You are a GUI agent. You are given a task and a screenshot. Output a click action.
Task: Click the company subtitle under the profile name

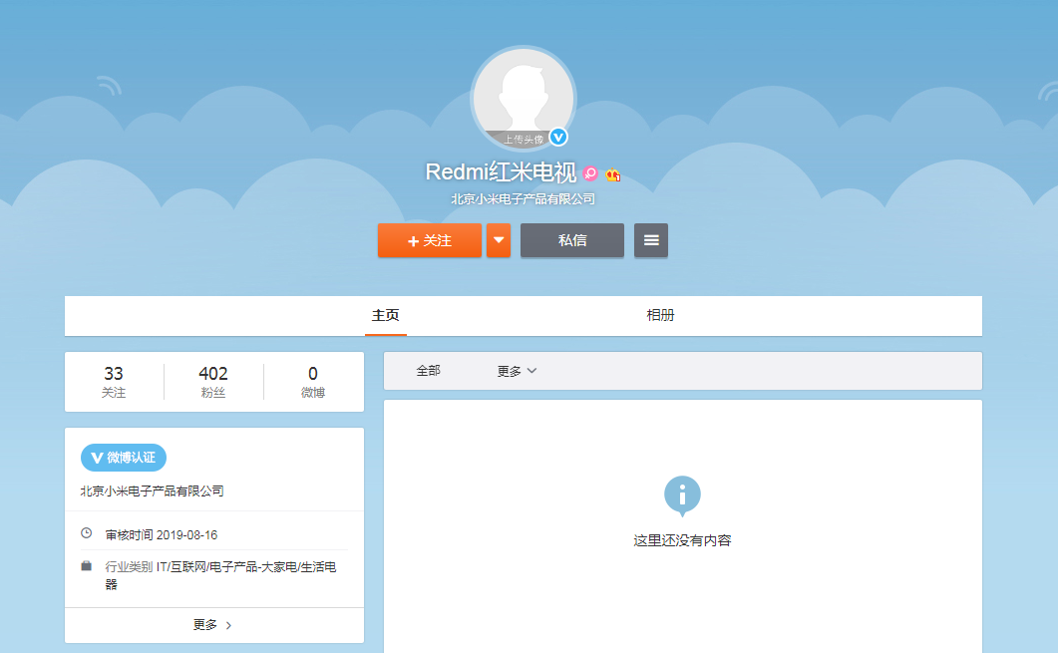(523, 199)
